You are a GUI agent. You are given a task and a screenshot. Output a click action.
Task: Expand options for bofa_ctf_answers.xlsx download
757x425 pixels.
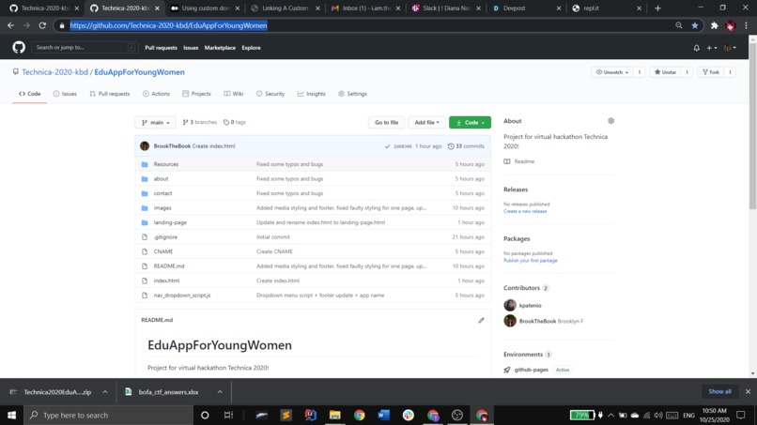(x=220, y=392)
